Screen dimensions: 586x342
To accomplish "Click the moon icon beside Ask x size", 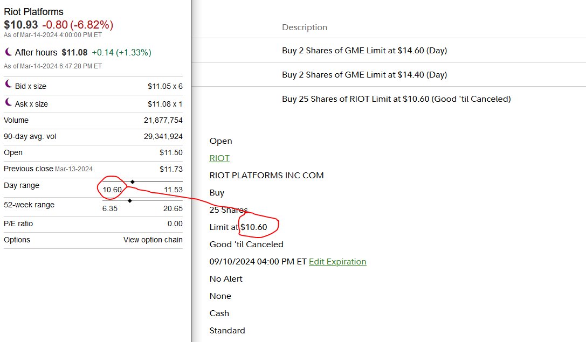I will 8,102.
